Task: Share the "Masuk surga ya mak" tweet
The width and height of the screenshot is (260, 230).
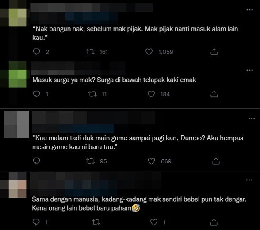Action: (214, 94)
